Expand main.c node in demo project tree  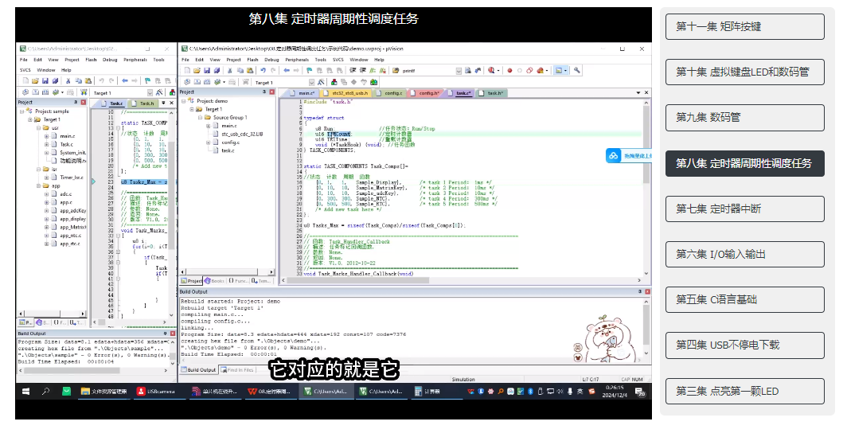pyautogui.click(x=208, y=126)
